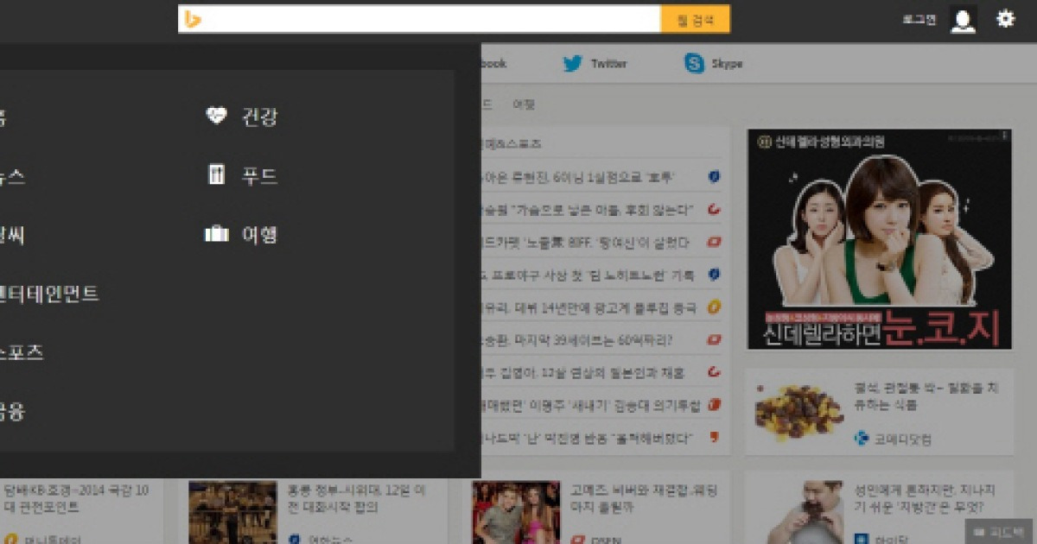Click orange source icon beside 데뷔 14년만에 headline
The width and height of the screenshot is (1037, 544).
point(714,307)
